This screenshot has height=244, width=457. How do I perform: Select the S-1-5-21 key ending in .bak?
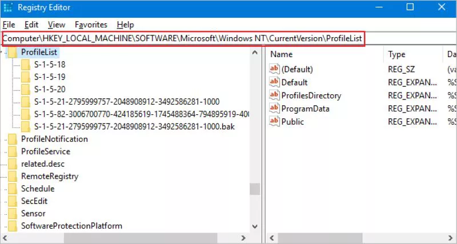tap(134, 126)
